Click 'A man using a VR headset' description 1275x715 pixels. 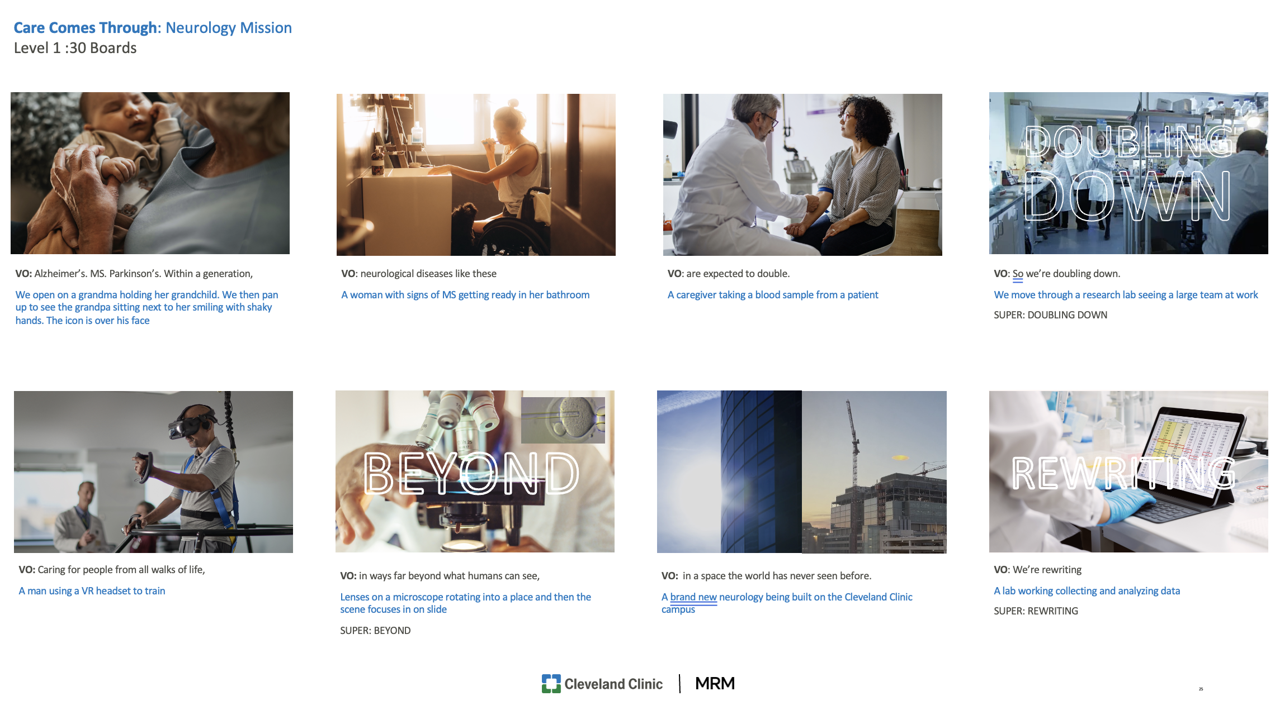pos(92,590)
